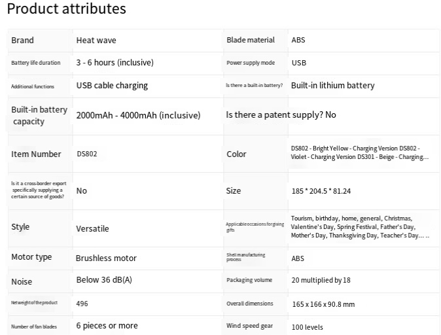Select the 6 pieces or more value
The height and width of the screenshot is (335, 441).
[107, 325]
